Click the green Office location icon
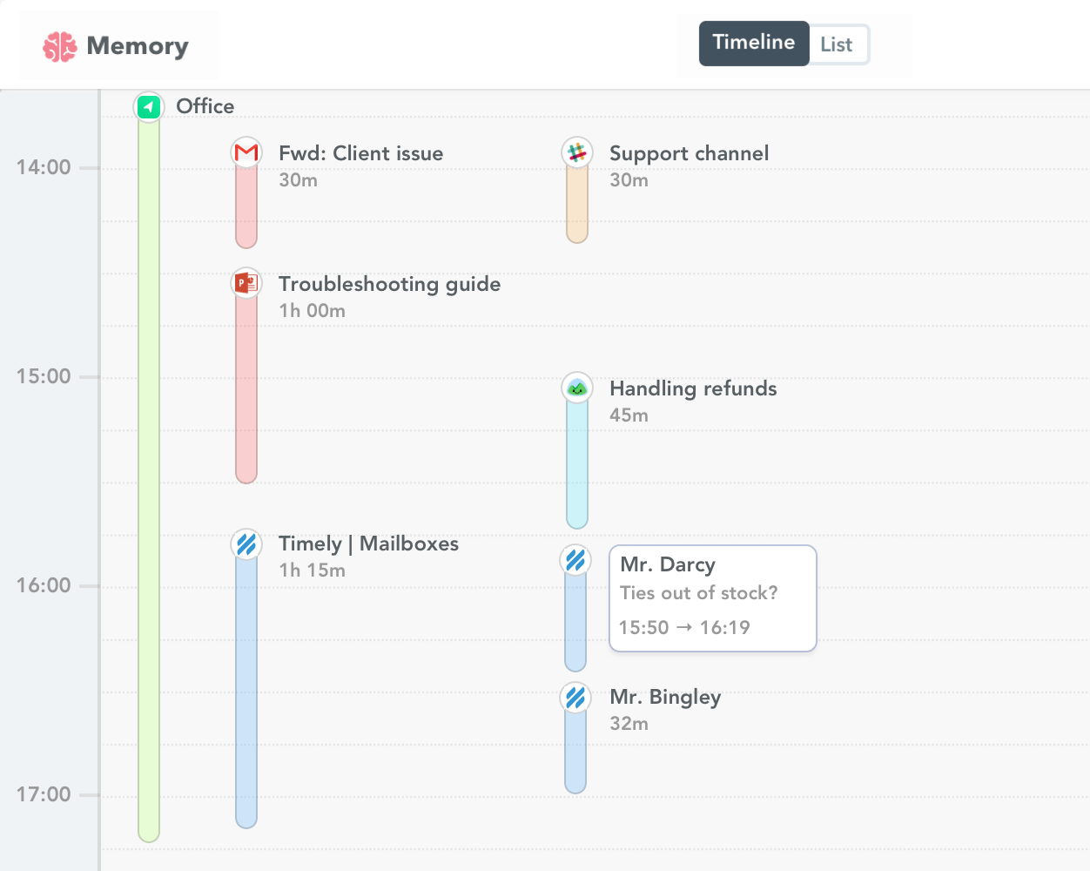 [148, 106]
